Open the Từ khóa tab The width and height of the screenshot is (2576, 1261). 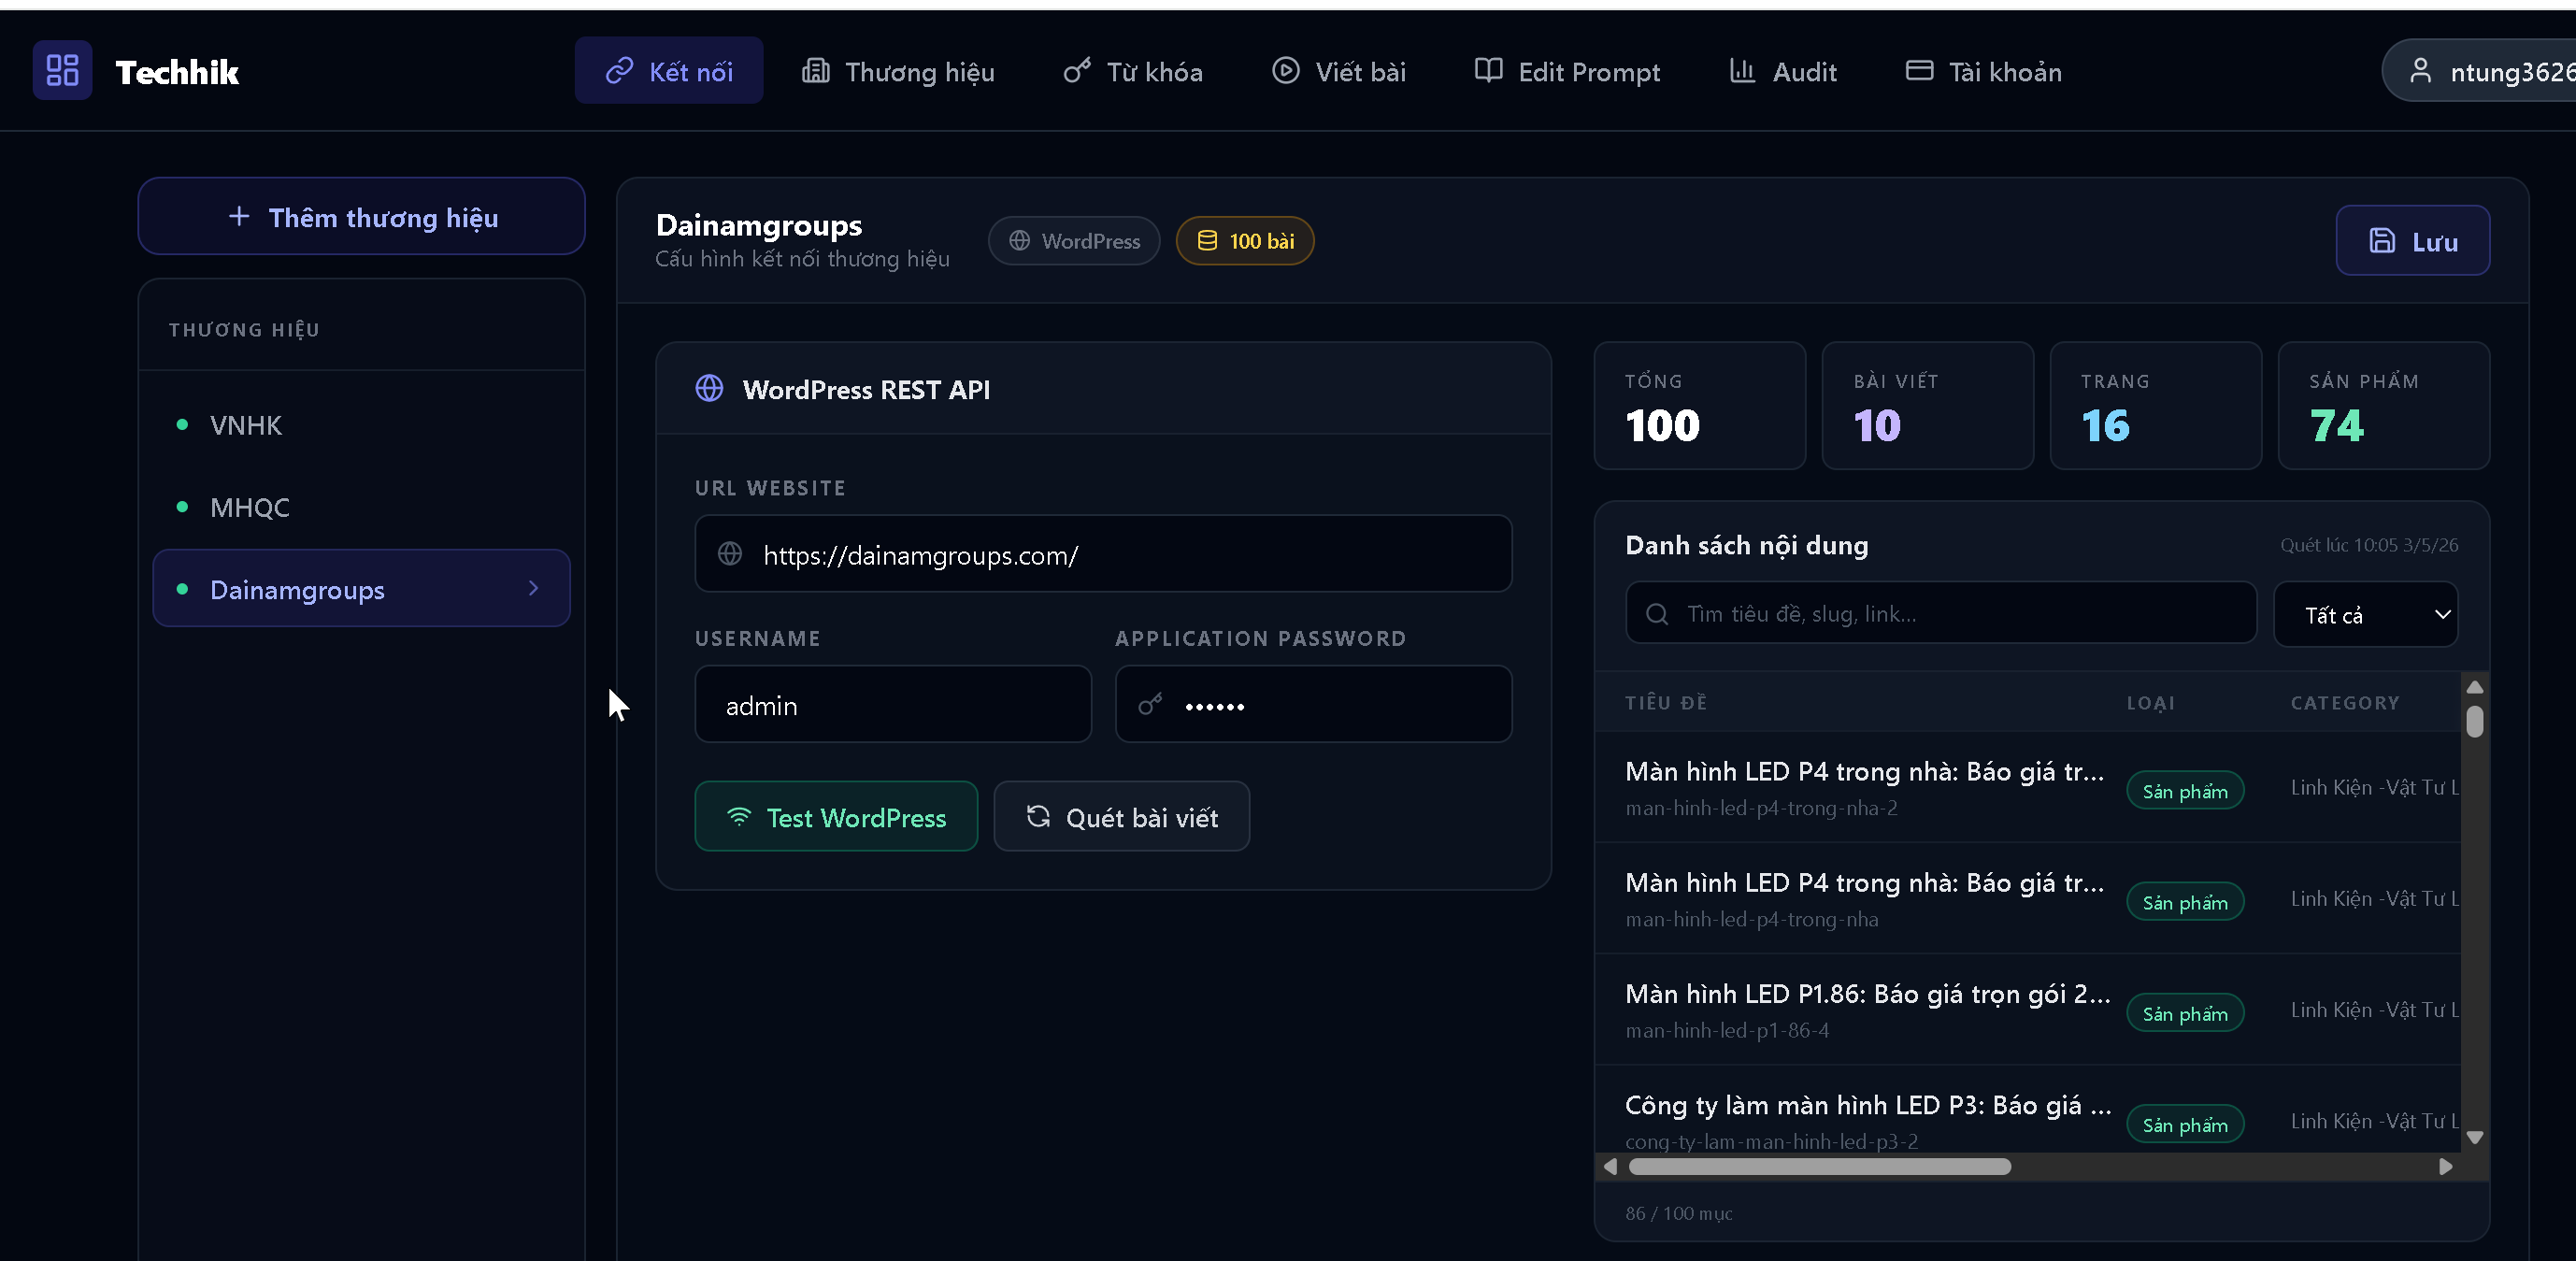coord(1132,71)
